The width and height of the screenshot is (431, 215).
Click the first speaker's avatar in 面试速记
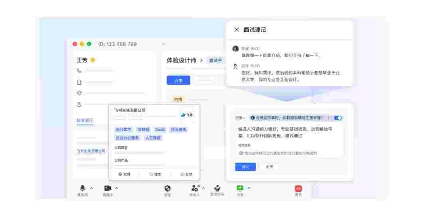coord(235,49)
